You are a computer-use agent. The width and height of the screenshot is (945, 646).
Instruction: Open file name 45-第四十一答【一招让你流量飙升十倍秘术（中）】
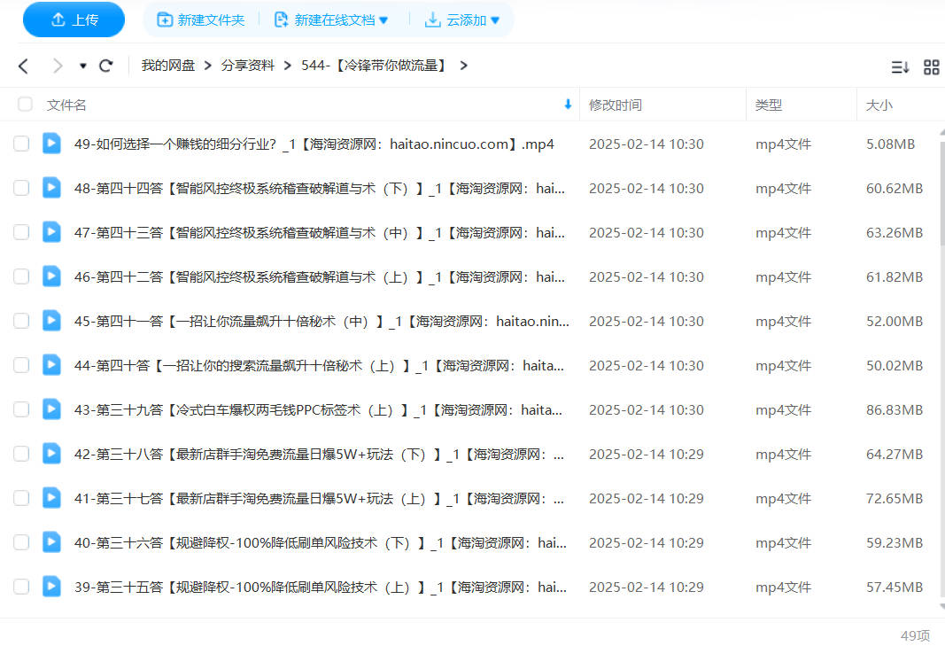point(321,322)
